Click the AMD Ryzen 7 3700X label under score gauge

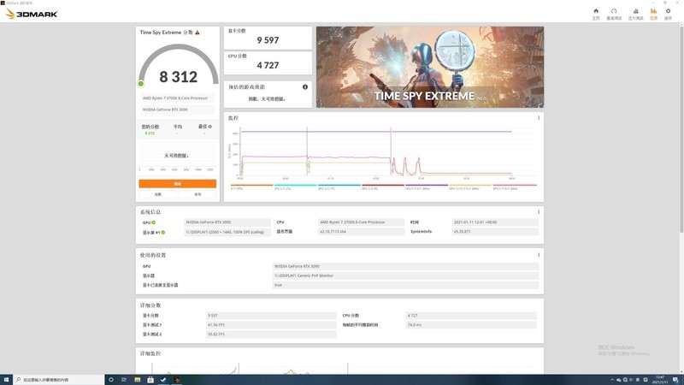[x=177, y=98]
